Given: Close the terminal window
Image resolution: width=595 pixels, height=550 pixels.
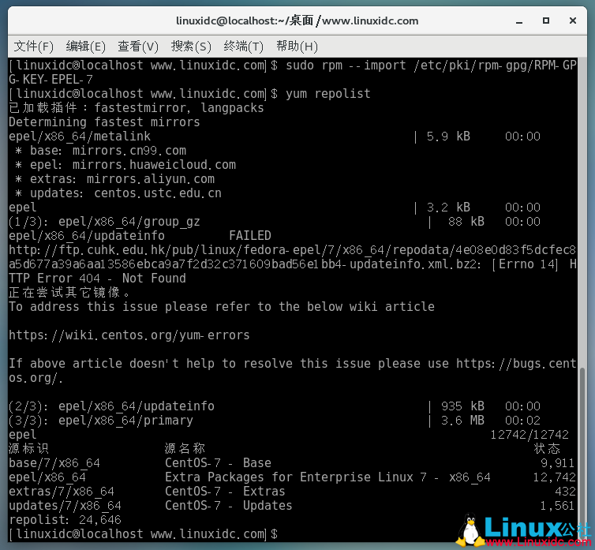Looking at the screenshot, I should click(573, 21).
